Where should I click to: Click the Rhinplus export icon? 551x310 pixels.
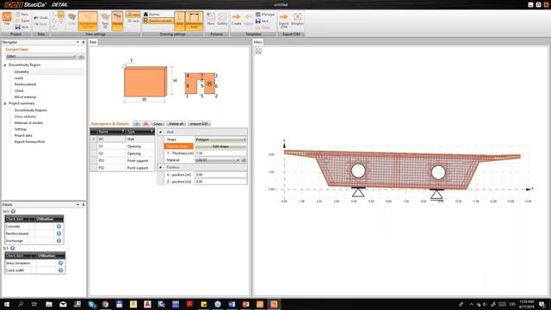click(x=297, y=19)
